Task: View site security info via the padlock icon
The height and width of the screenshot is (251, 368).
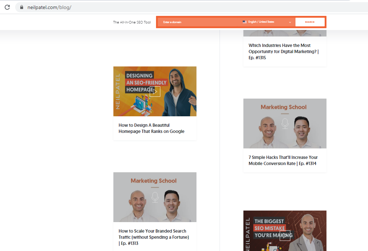Action: [22, 7]
